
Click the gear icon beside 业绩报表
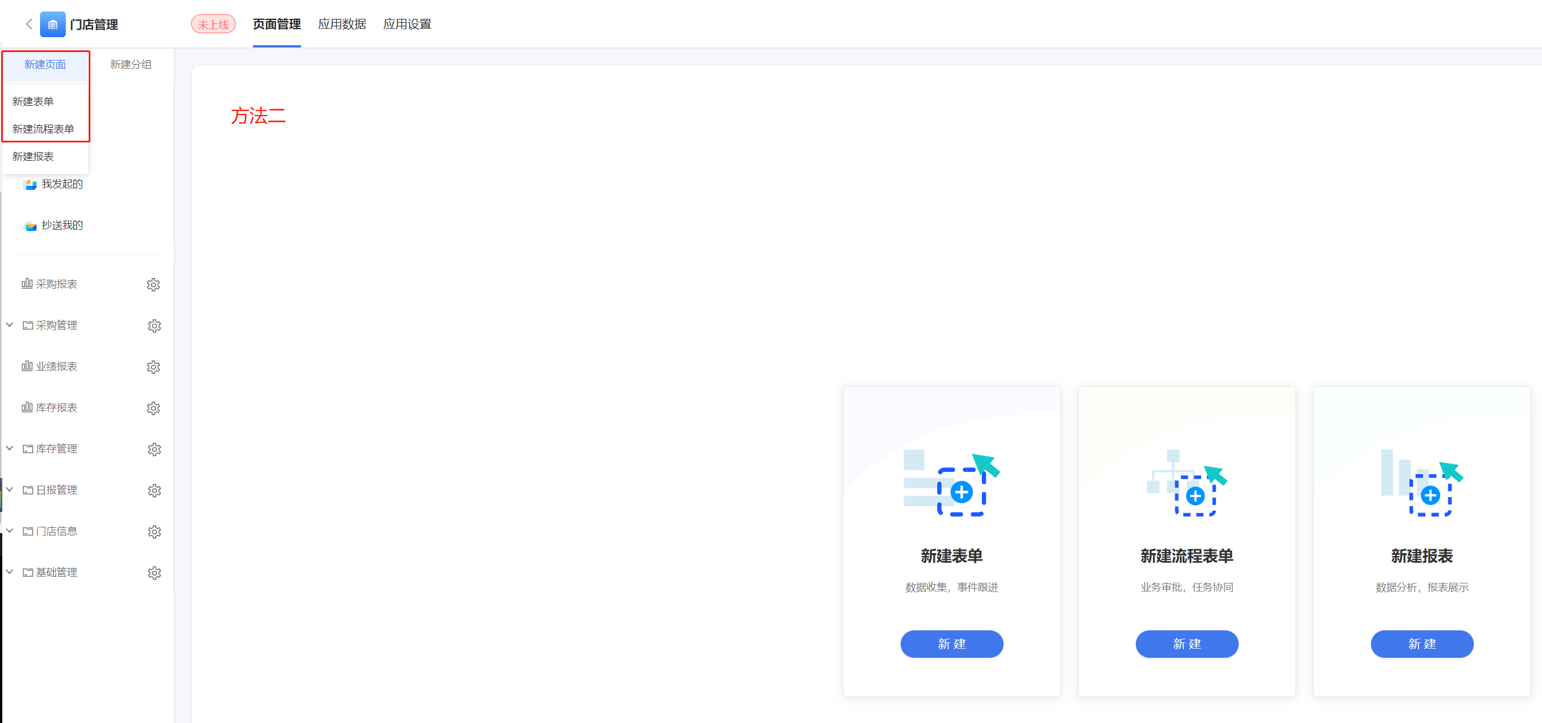pyautogui.click(x=153, y=367)
